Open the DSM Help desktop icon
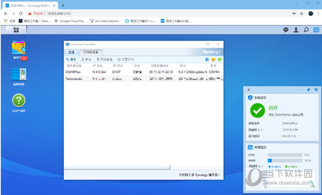The height and width of the screenshot is (195, 322). click(19, 100)
